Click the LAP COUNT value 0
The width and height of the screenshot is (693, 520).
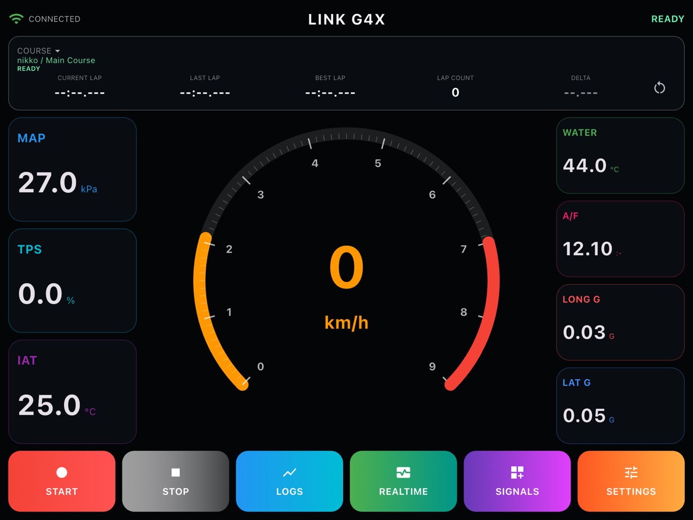click(x=456, y=92)
